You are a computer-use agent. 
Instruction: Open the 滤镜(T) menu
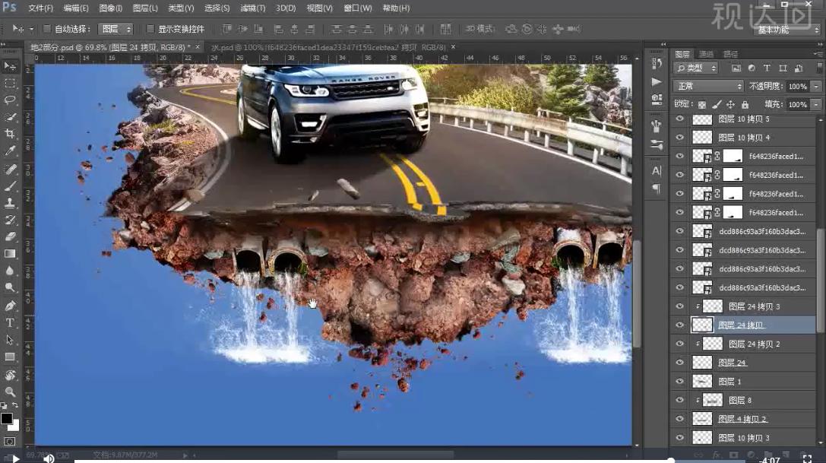click(253, 8)
